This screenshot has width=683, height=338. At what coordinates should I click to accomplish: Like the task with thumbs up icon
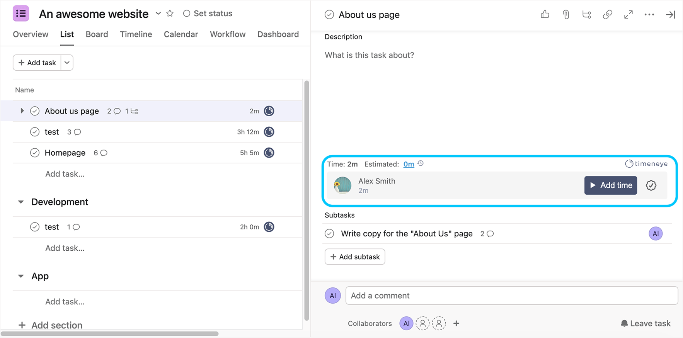click(545, 15)
